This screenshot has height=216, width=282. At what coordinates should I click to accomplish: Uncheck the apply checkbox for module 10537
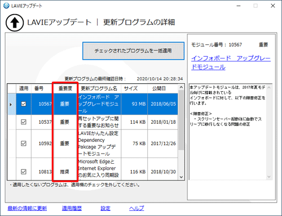click(24, 122)
